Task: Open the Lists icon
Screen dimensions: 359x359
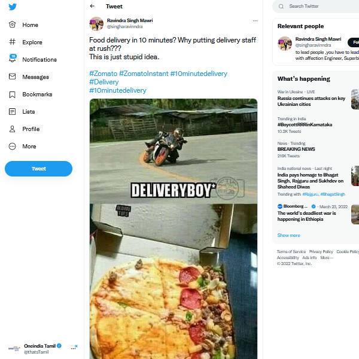Action: (13, 112)
